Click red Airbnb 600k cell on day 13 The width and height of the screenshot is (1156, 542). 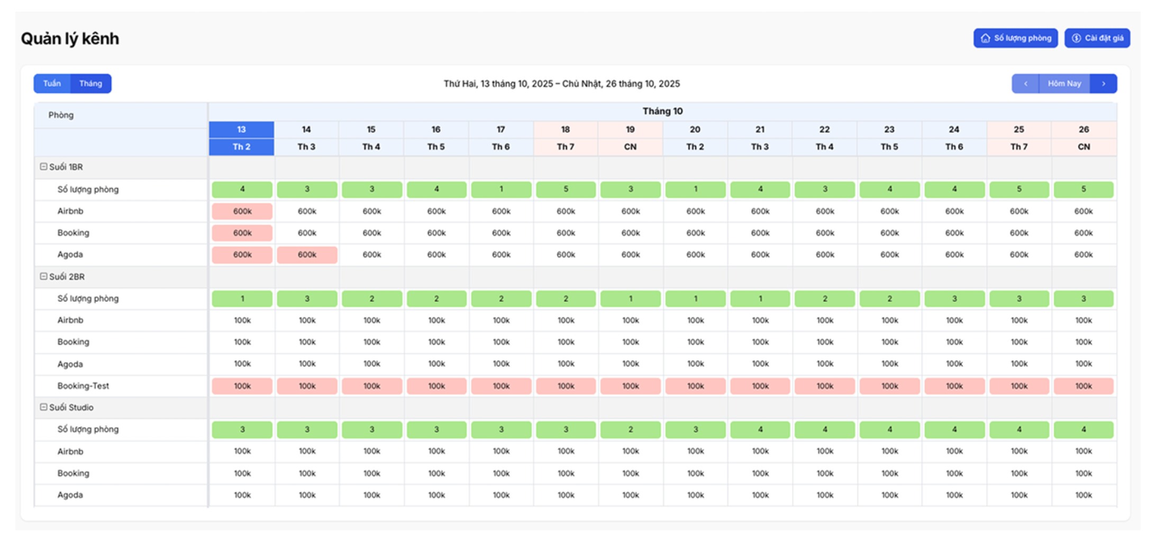point(242,211)
